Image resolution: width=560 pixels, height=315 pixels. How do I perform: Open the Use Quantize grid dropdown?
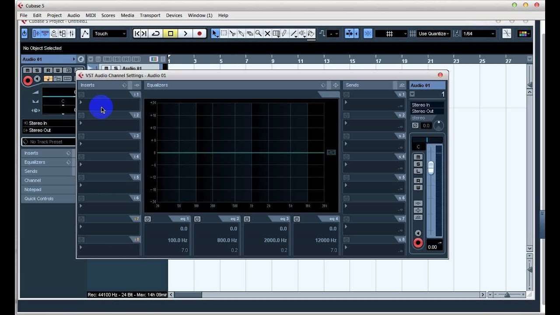coord(434,34)
